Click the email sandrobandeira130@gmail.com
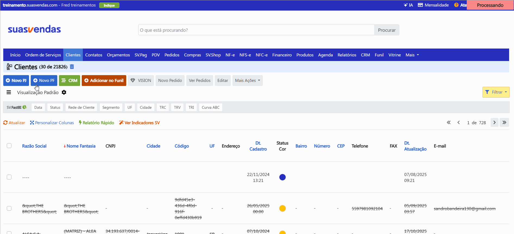Screen dimensions: 514x234 (465, 209)
